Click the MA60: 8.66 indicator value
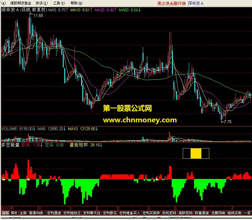The image size is (252, 220). tap(129, 10)
